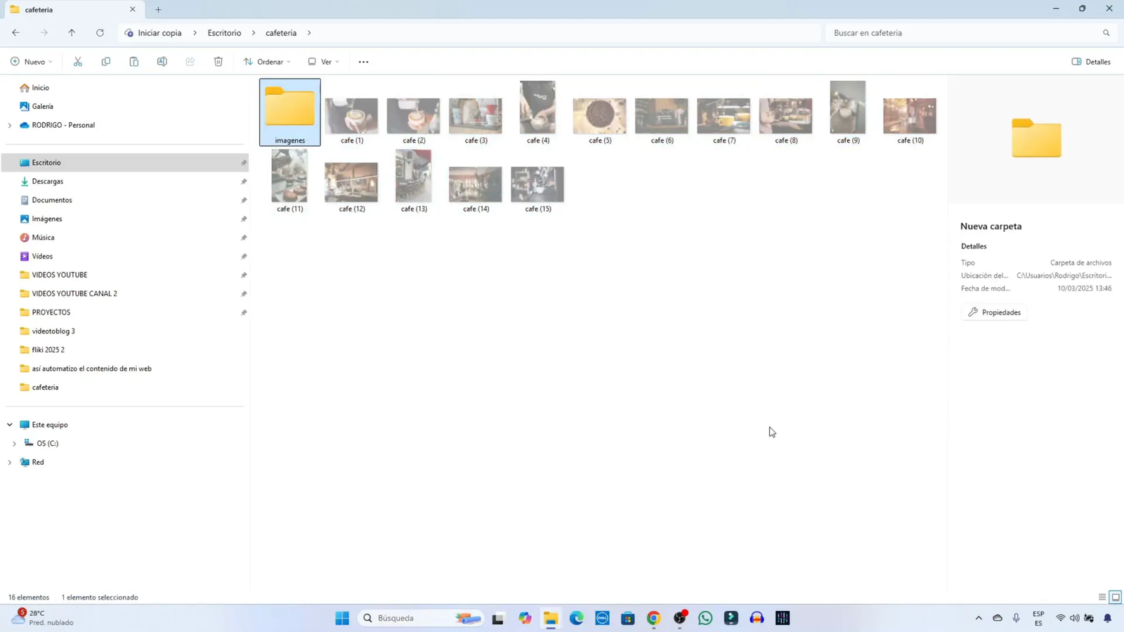
Task: Pin Descargas to quick access
Action: 242,181
